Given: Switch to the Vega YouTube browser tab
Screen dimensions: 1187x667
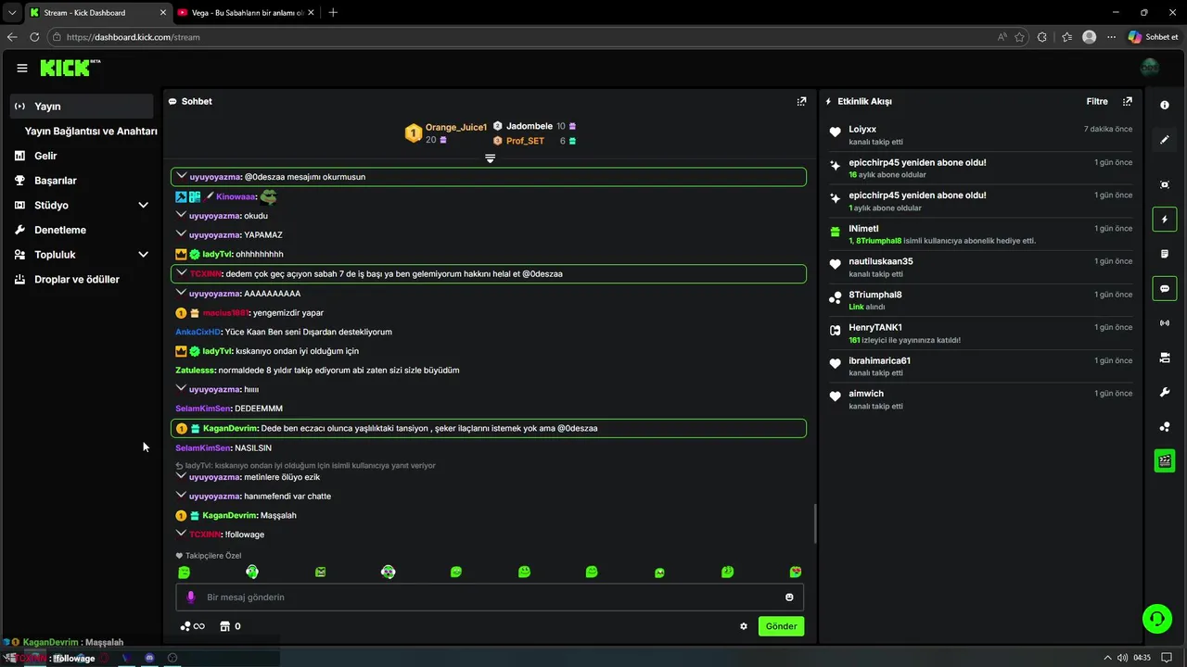Looking at the screenshot, I should click(x=248, y=12).
